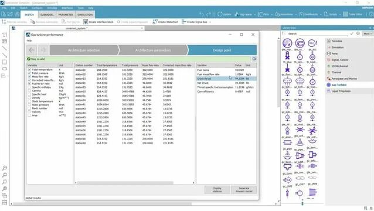Click the top magnifier zoom icon in left toolbar
The height and width of the screenshot is (211, 374).
pyautogui.click(x=5, y=168)
